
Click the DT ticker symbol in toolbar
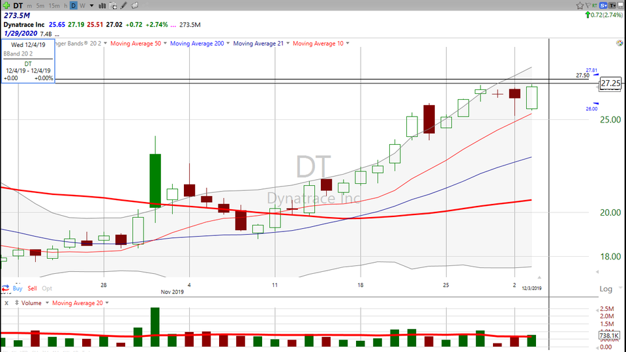click(x=18, y=6)
